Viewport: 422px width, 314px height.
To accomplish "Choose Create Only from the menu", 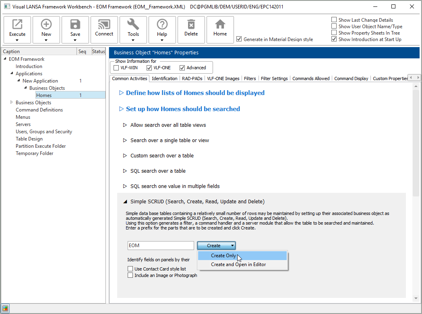I will [242, 256].
